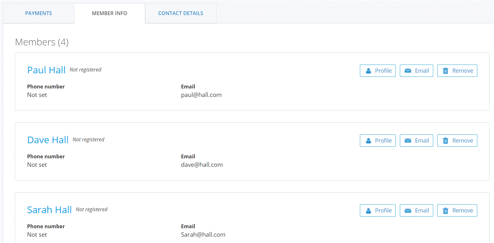Screen dimensions: 494x243
Task: Open the Paul Hall member name link
Action: pyautogui.click(x=46, y=70)
